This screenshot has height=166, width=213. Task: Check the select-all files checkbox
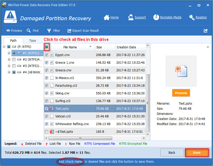click(47, 47)
